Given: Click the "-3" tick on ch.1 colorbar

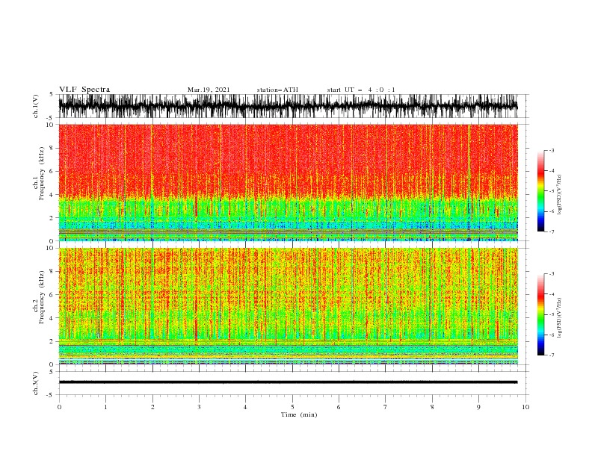Looking at the screenshot, I should [x=552, y=151].
